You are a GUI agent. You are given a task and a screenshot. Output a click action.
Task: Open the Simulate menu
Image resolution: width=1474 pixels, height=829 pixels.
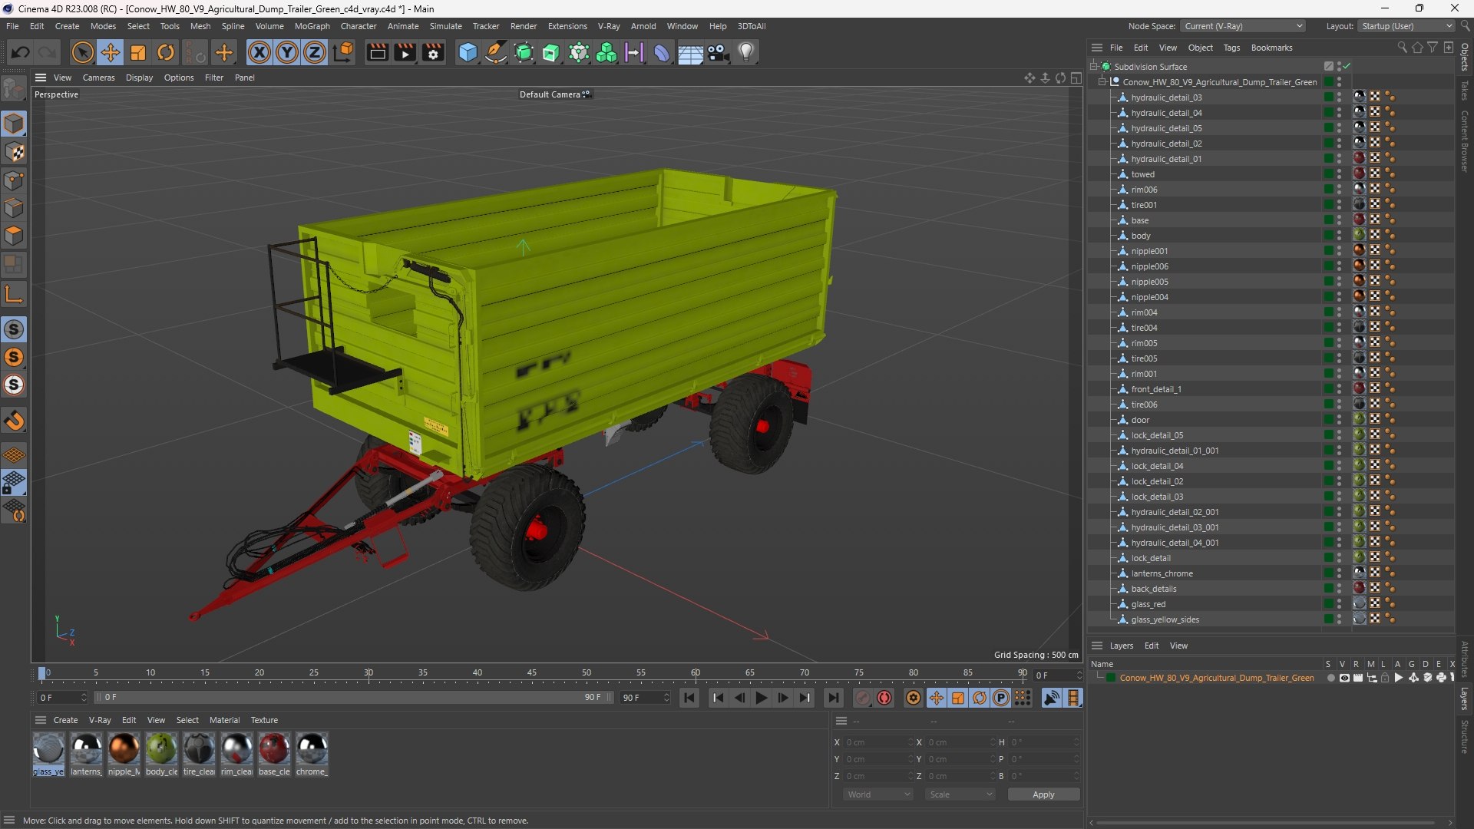[445, 26]
